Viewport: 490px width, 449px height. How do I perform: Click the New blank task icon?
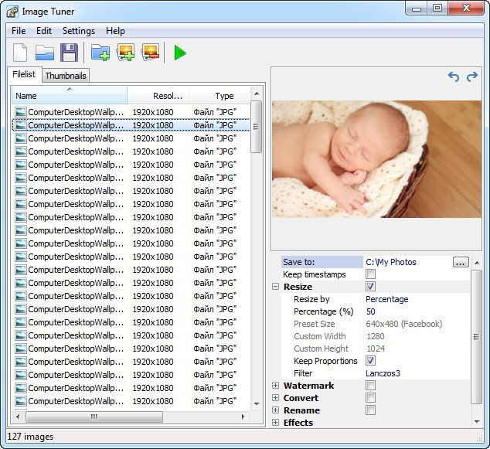(x=21, y=53)
